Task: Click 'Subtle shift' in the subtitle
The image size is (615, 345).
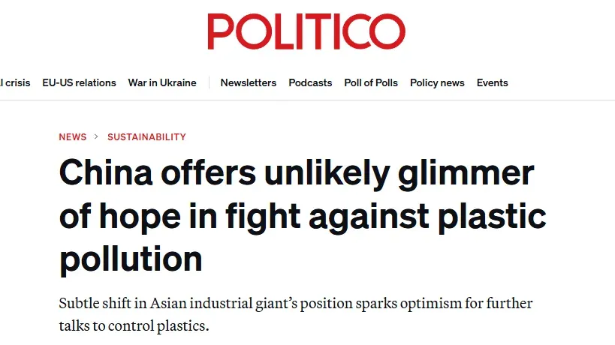Action: point(92,305)
